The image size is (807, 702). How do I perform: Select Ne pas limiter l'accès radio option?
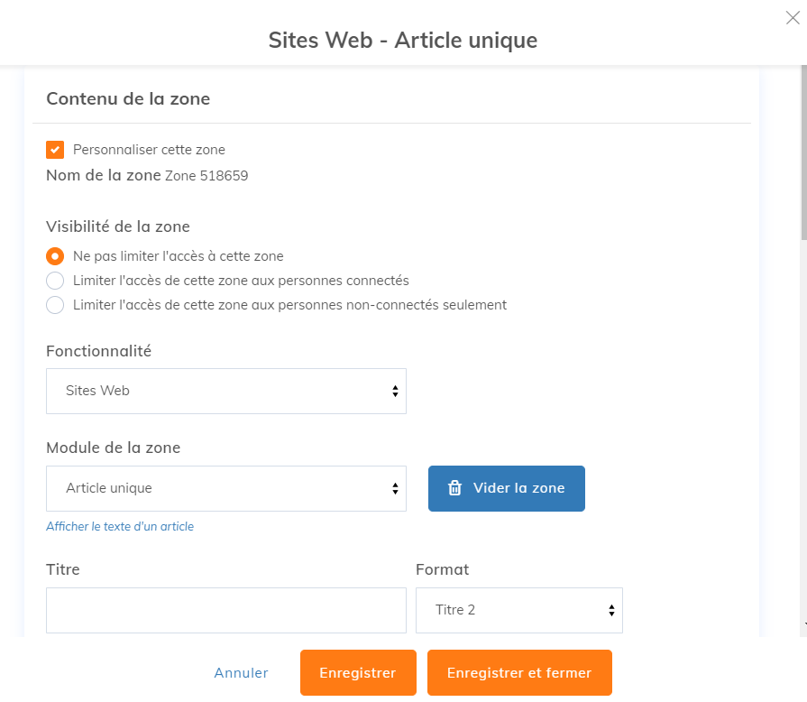pyautogui.click(x=55, y=256)
